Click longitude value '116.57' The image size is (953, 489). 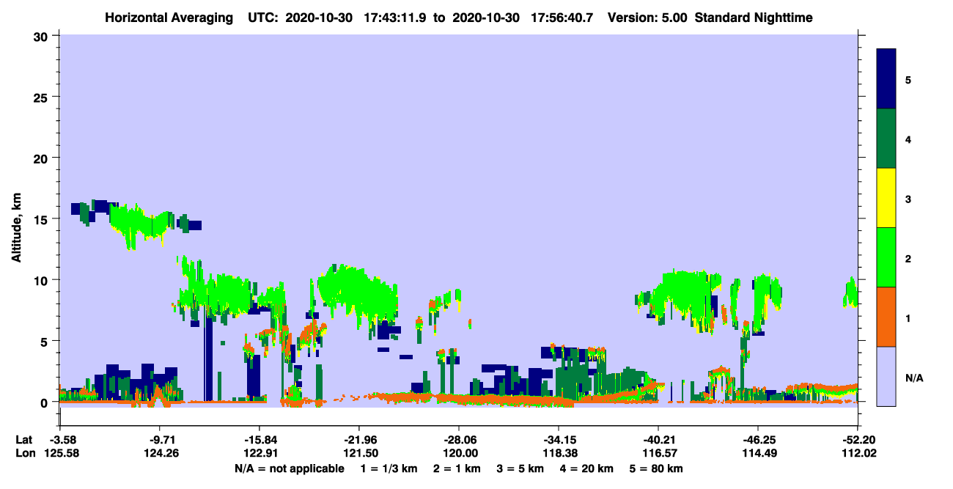[658, 454]
